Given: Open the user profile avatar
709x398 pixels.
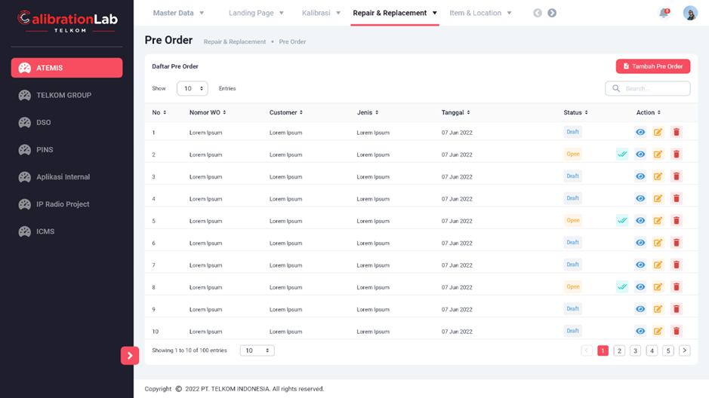Looking at the screenshot, I should pyautogui.click(x=690, y=13).
